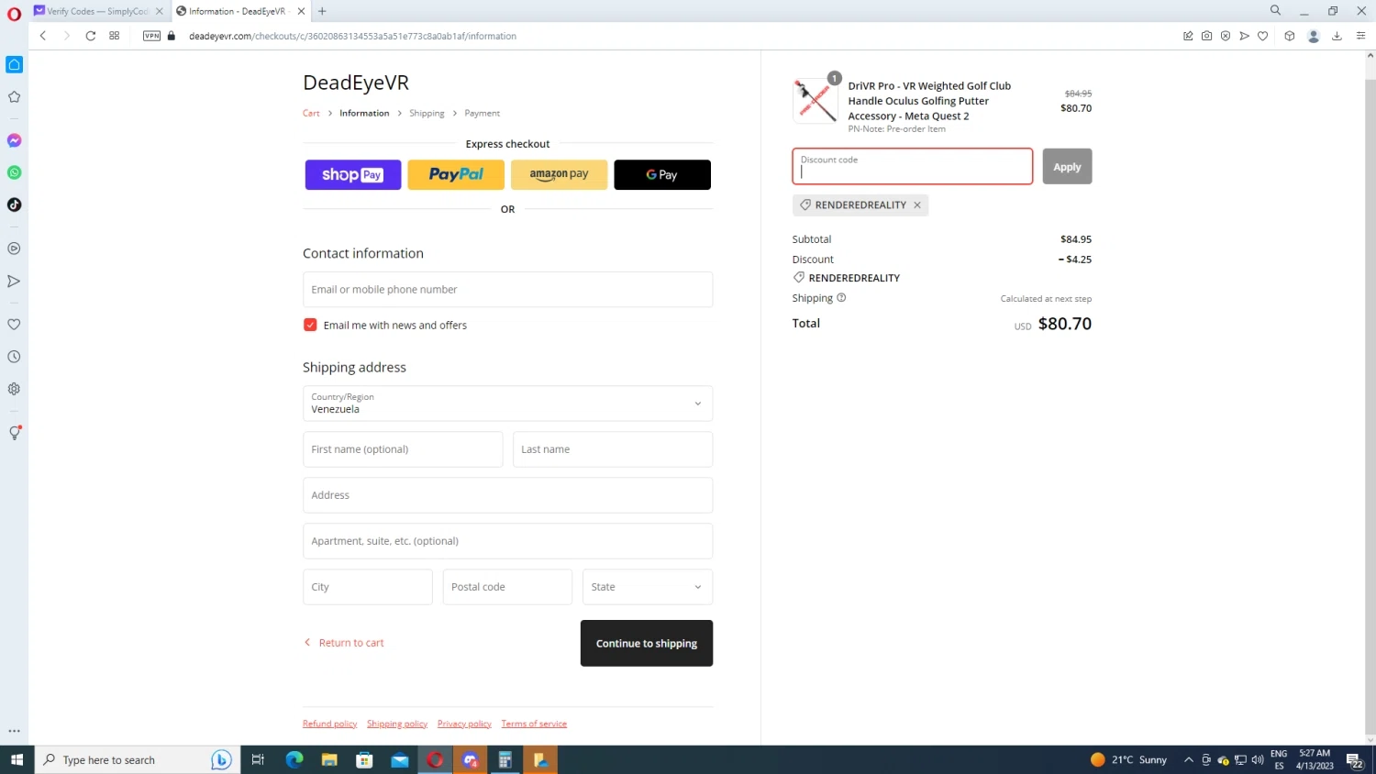The image size is (1376, 774).
Task: Open Opera menu logo
Action: pyautogui.click(x=14, y=14)
